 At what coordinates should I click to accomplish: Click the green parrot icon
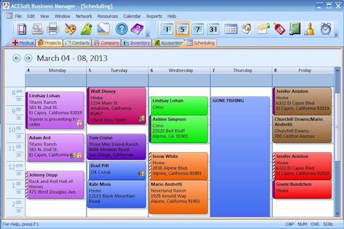(87, 29)
